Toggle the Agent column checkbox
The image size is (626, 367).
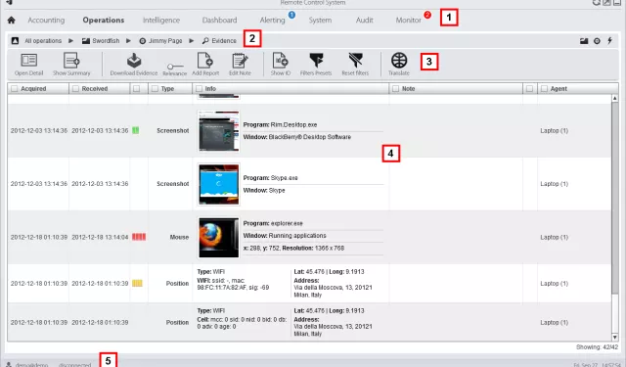point(544,89)
